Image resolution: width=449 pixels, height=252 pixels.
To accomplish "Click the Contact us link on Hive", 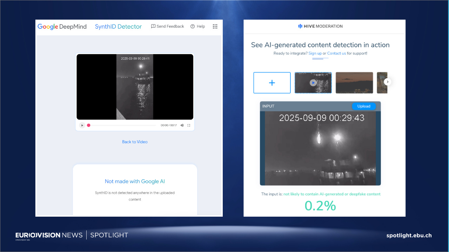I will click(x=336, y=53).
